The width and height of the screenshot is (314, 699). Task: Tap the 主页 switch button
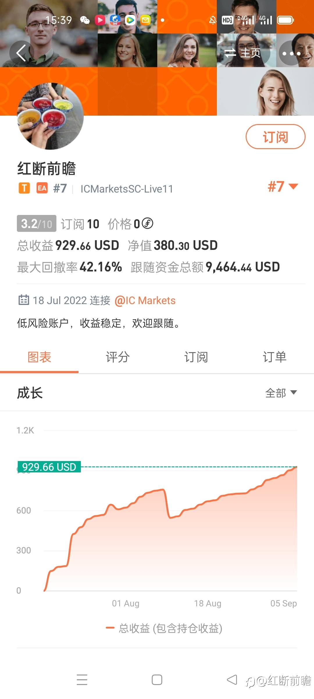pos(243,53)
